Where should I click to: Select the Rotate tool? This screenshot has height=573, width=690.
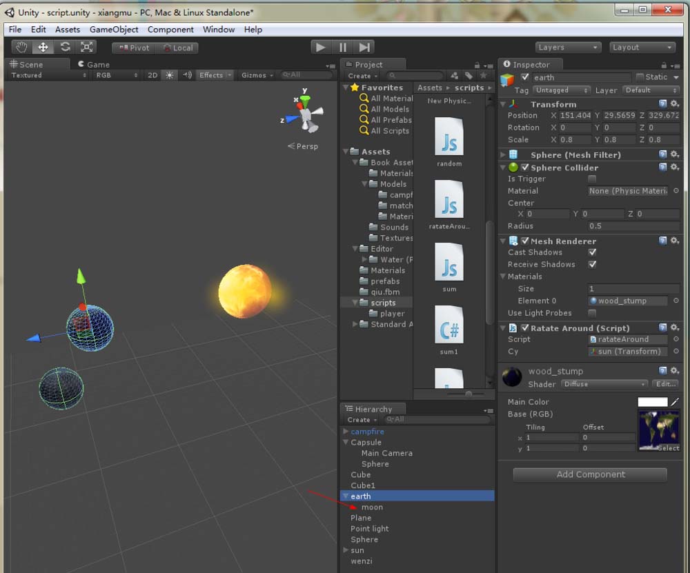[65, 47]
